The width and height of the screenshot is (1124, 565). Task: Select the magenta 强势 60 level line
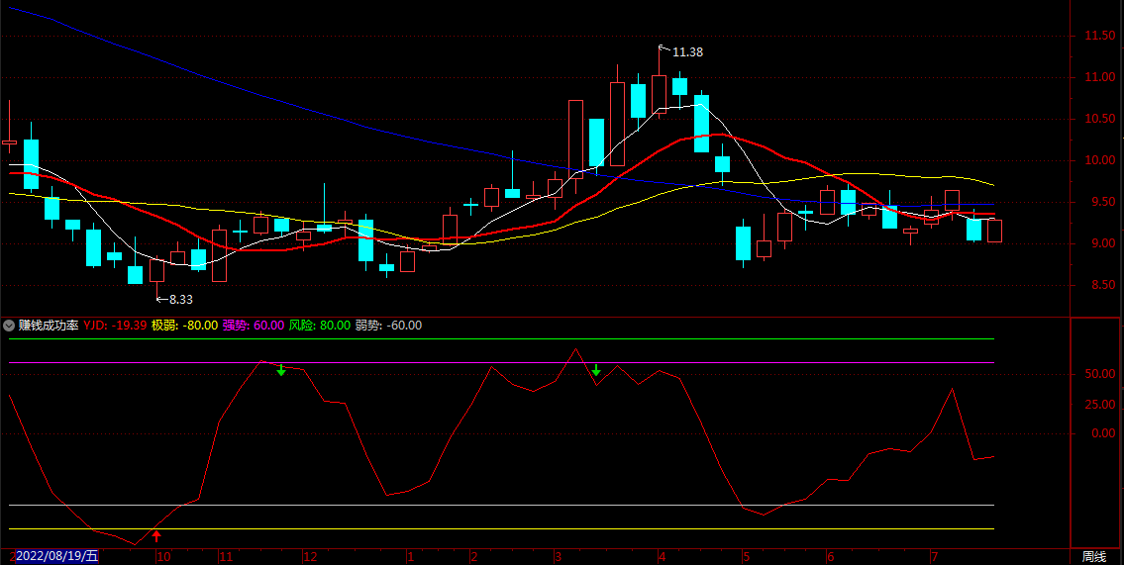coord(502,363)
